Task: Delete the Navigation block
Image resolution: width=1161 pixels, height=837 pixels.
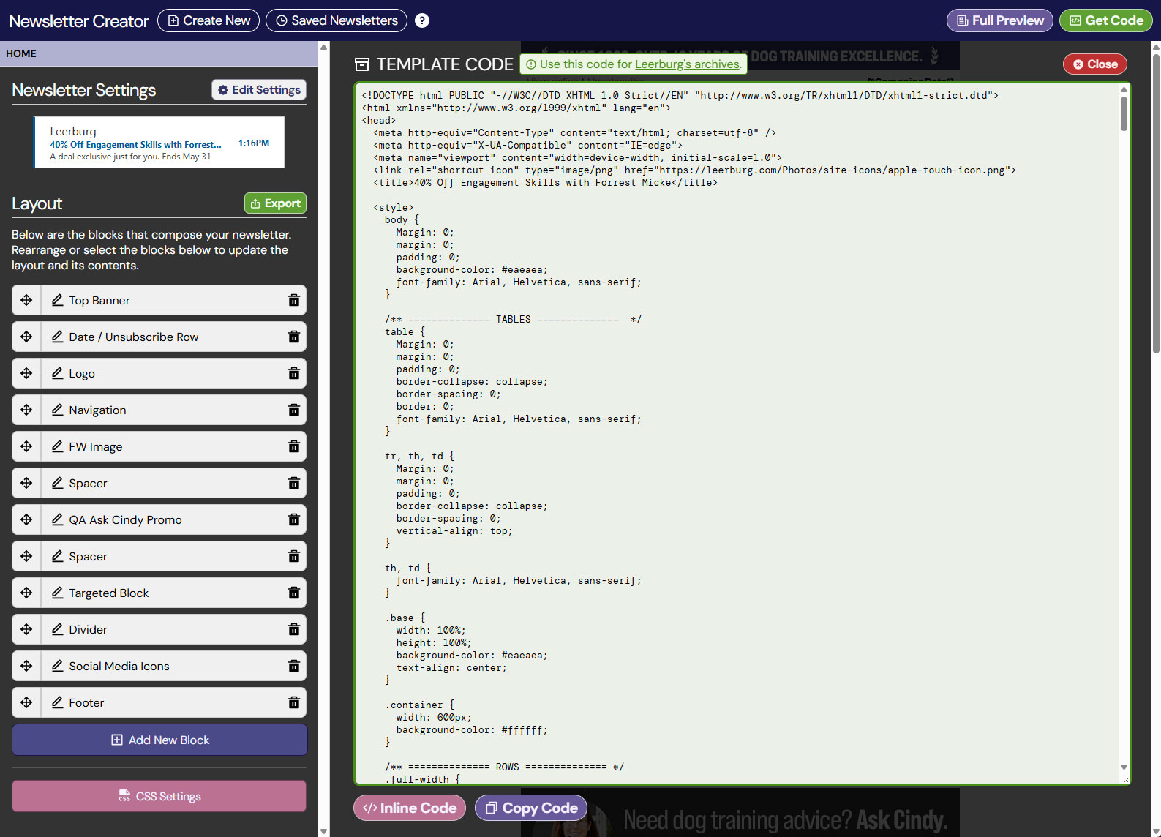Action: tap(294, 410)
